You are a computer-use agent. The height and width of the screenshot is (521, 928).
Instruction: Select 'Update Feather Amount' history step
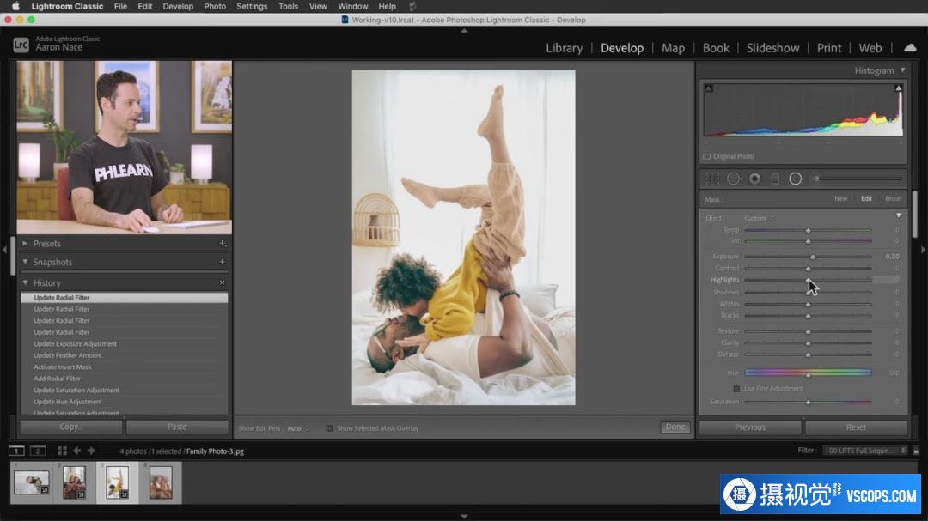click(125, 355)
